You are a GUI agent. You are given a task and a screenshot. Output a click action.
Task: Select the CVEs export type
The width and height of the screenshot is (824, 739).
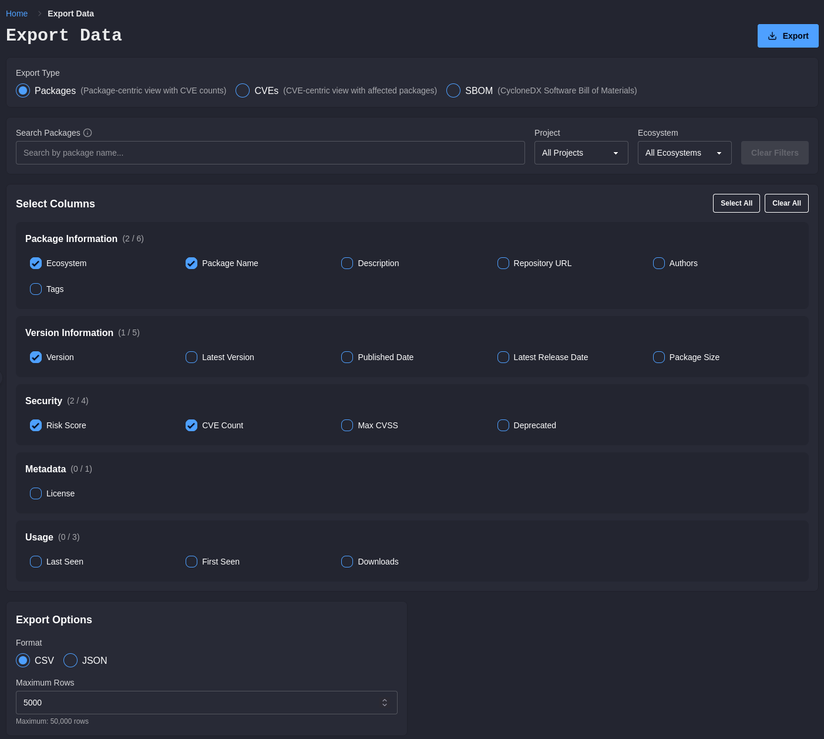(243, 90)
